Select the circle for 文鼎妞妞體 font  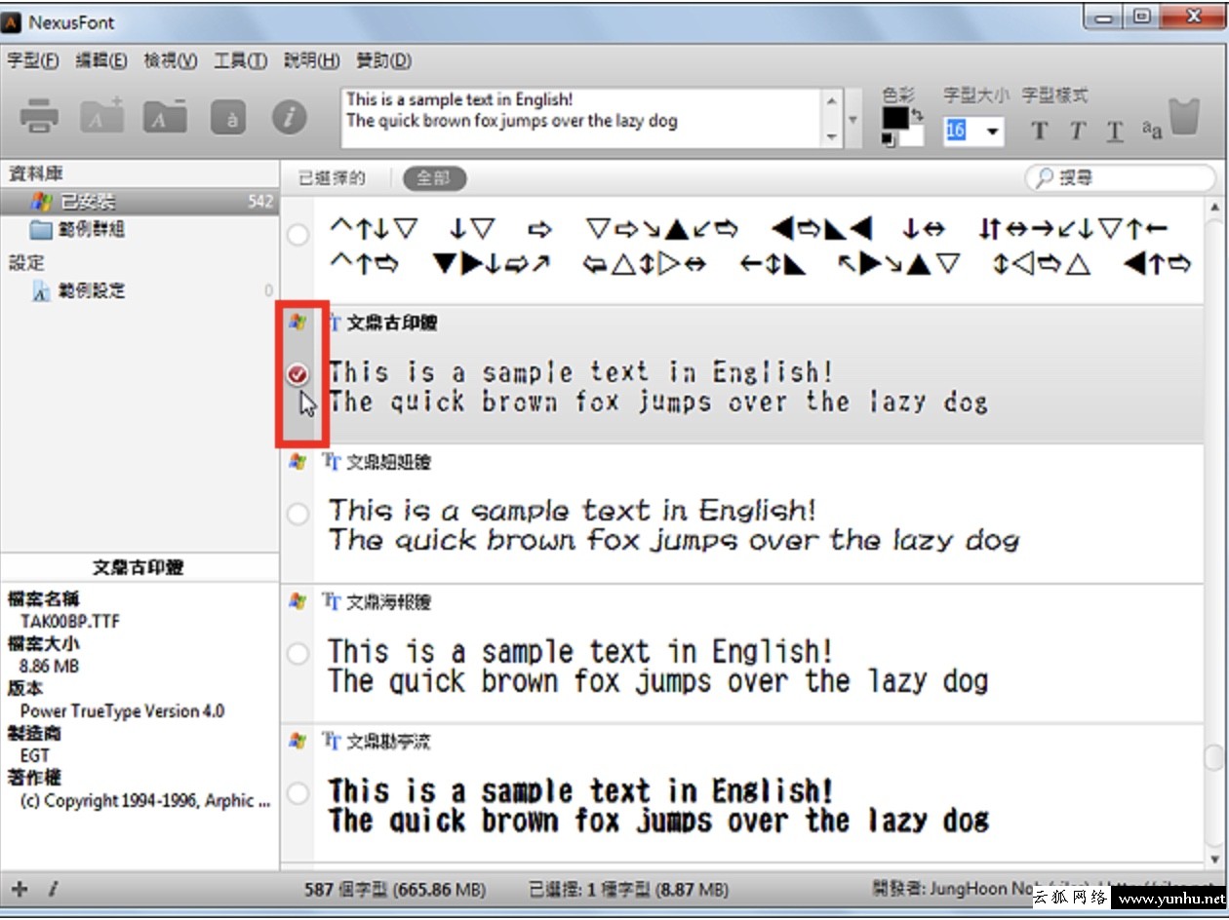coord(298,514)
